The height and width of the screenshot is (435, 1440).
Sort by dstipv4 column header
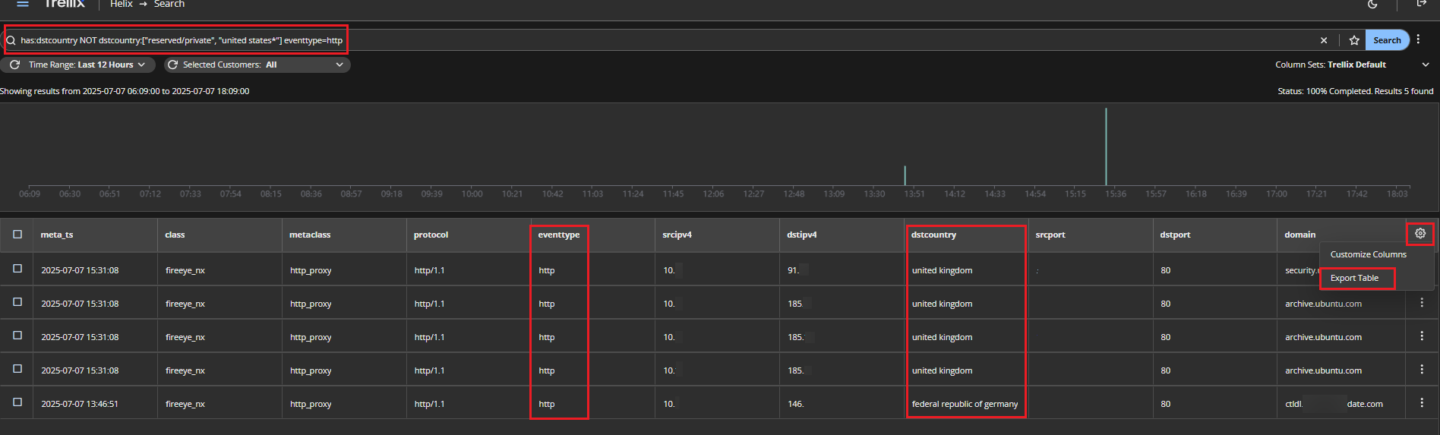pos(801,235)
